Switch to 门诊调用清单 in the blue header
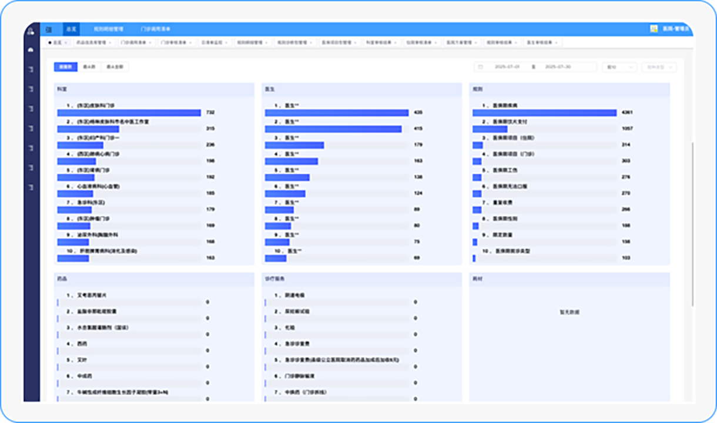The height and width of the screenshot is (423, 717). click(x=155, y=29)
